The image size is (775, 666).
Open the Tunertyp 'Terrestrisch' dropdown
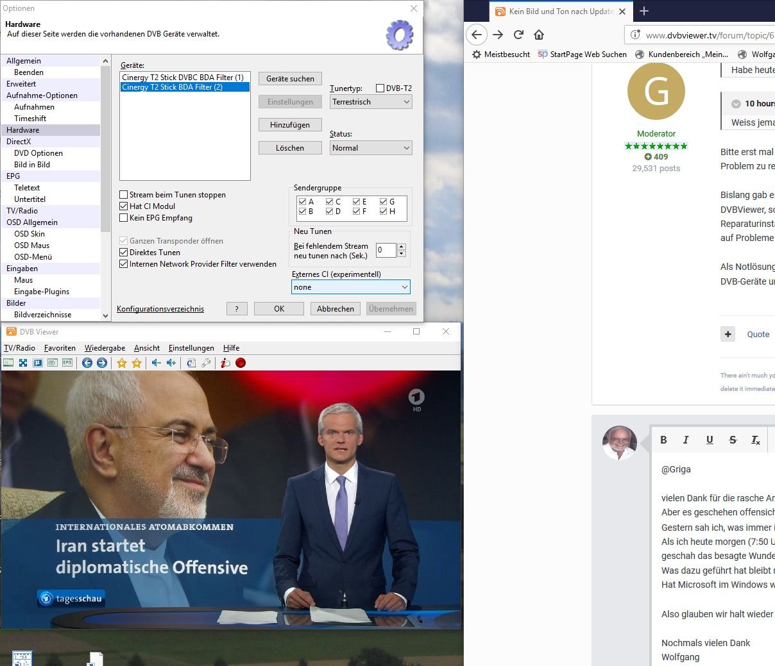click(x=371, y=102)
